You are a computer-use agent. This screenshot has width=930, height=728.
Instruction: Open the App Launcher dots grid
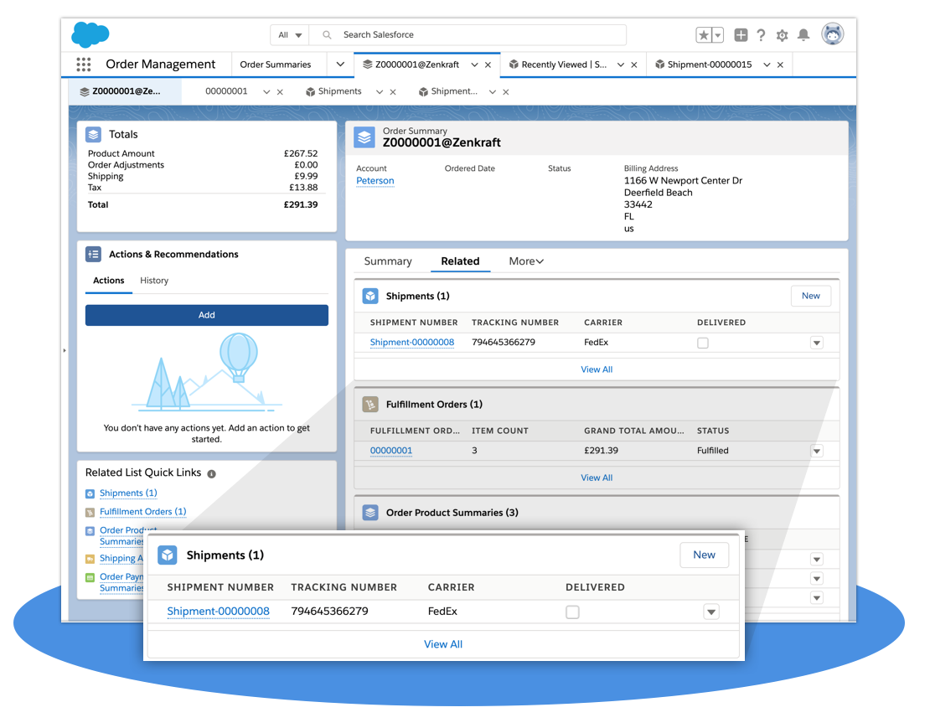[x=84, y=64]
